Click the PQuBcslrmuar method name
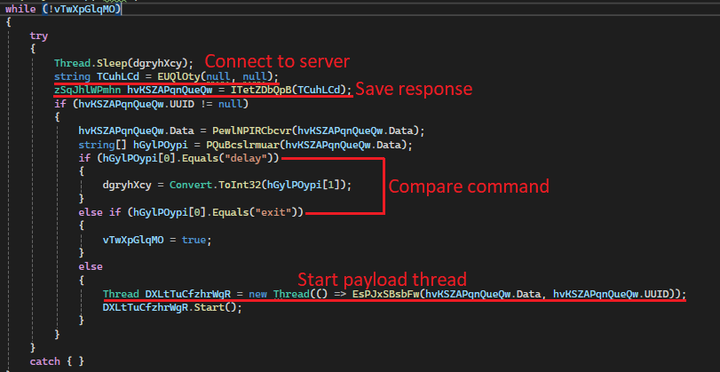The image size is (720, 372). (242, 145)
